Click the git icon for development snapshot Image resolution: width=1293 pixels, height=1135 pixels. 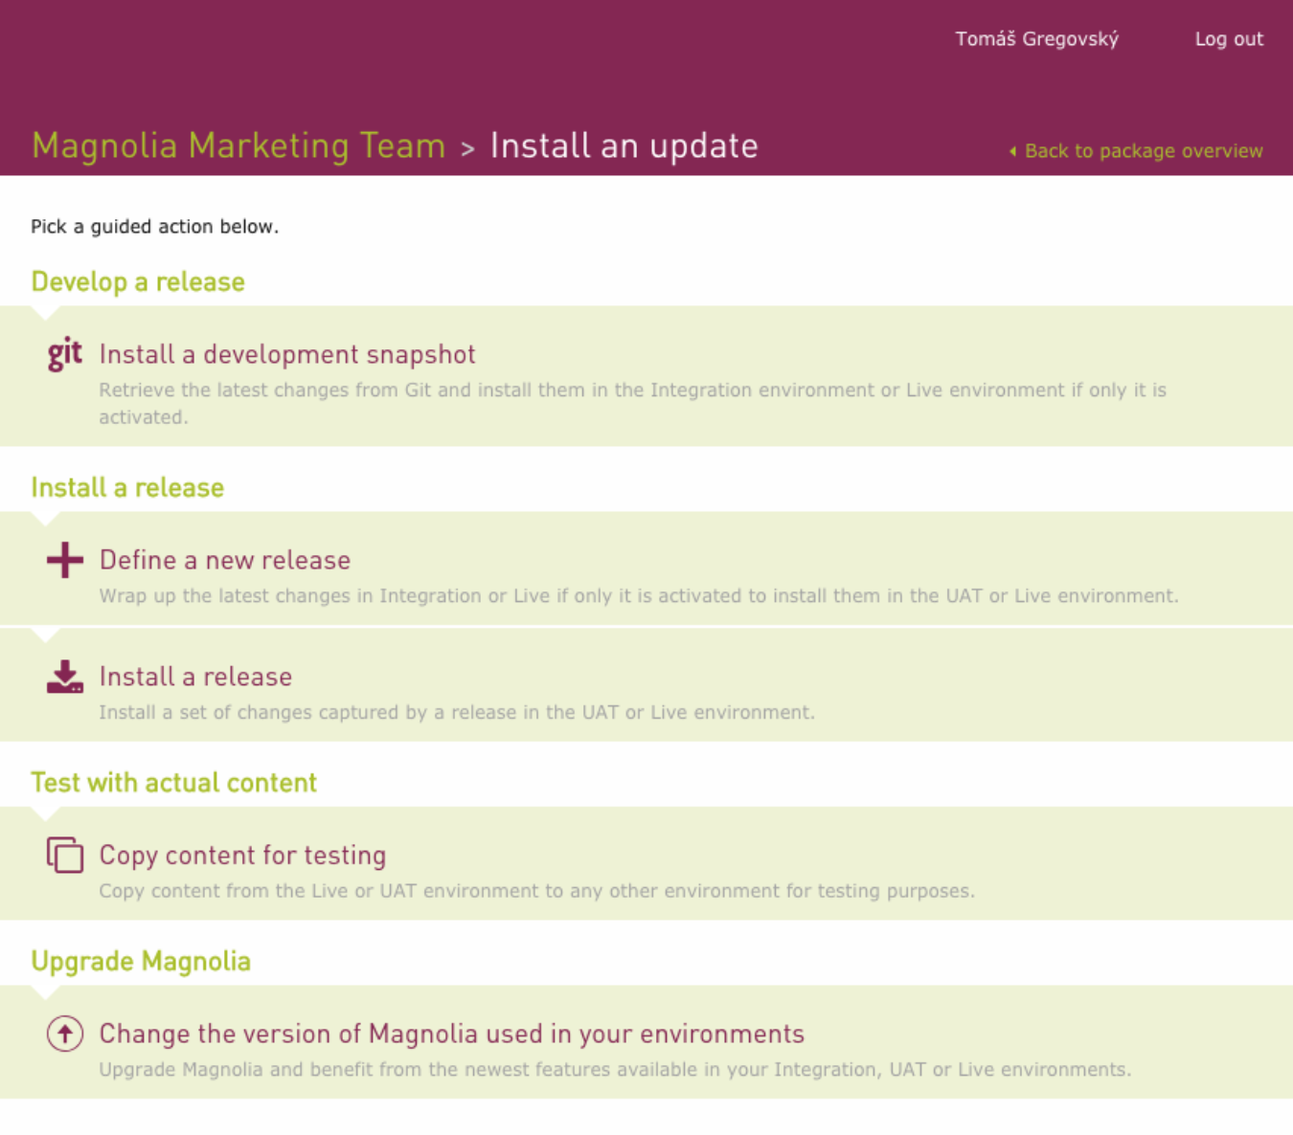click(x=64, y=355)
